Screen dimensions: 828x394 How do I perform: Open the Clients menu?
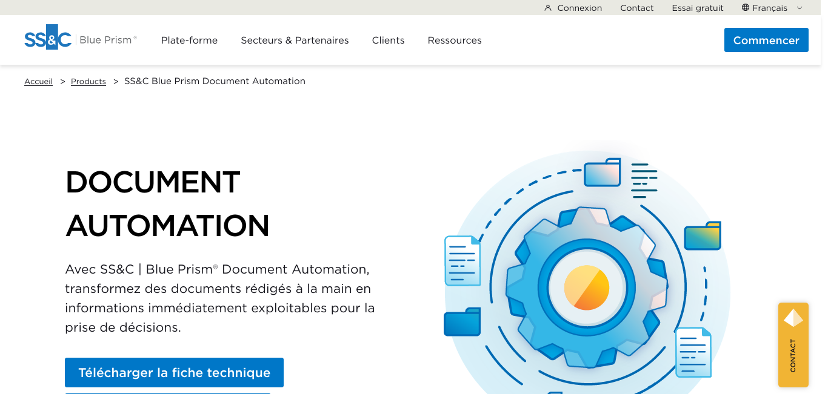[388, 40]
